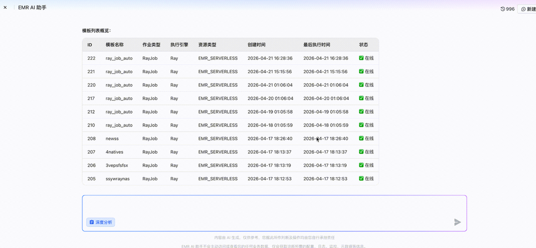Click the 在线 status in row 222
This screenshot has height=248, width=536.
tap(366, 58)
